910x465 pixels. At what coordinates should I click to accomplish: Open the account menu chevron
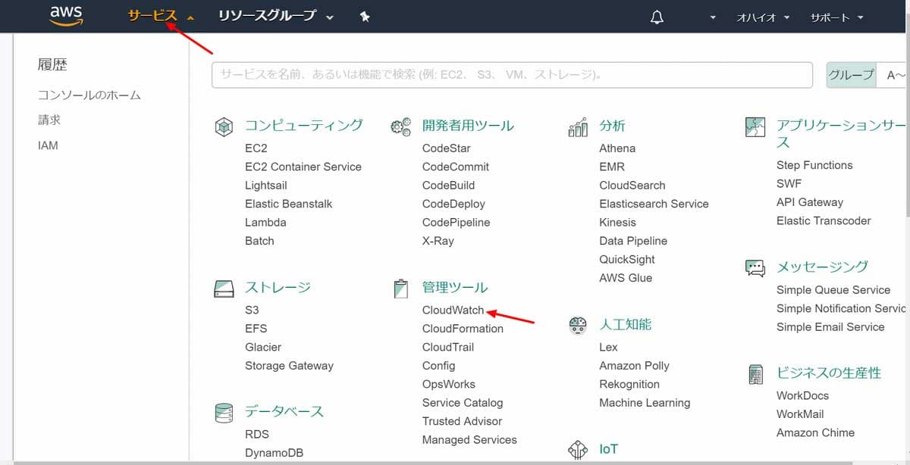tap(711, 16)
